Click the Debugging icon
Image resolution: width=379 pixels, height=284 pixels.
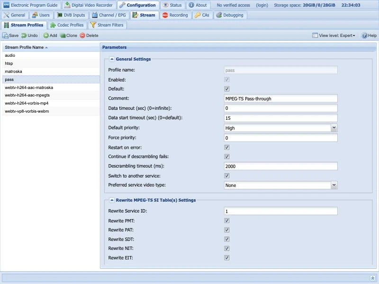click(219, 15)
